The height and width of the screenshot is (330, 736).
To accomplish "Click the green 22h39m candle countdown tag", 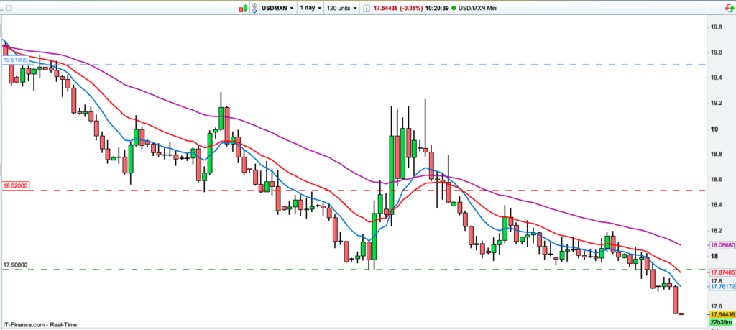I will 722,323.
